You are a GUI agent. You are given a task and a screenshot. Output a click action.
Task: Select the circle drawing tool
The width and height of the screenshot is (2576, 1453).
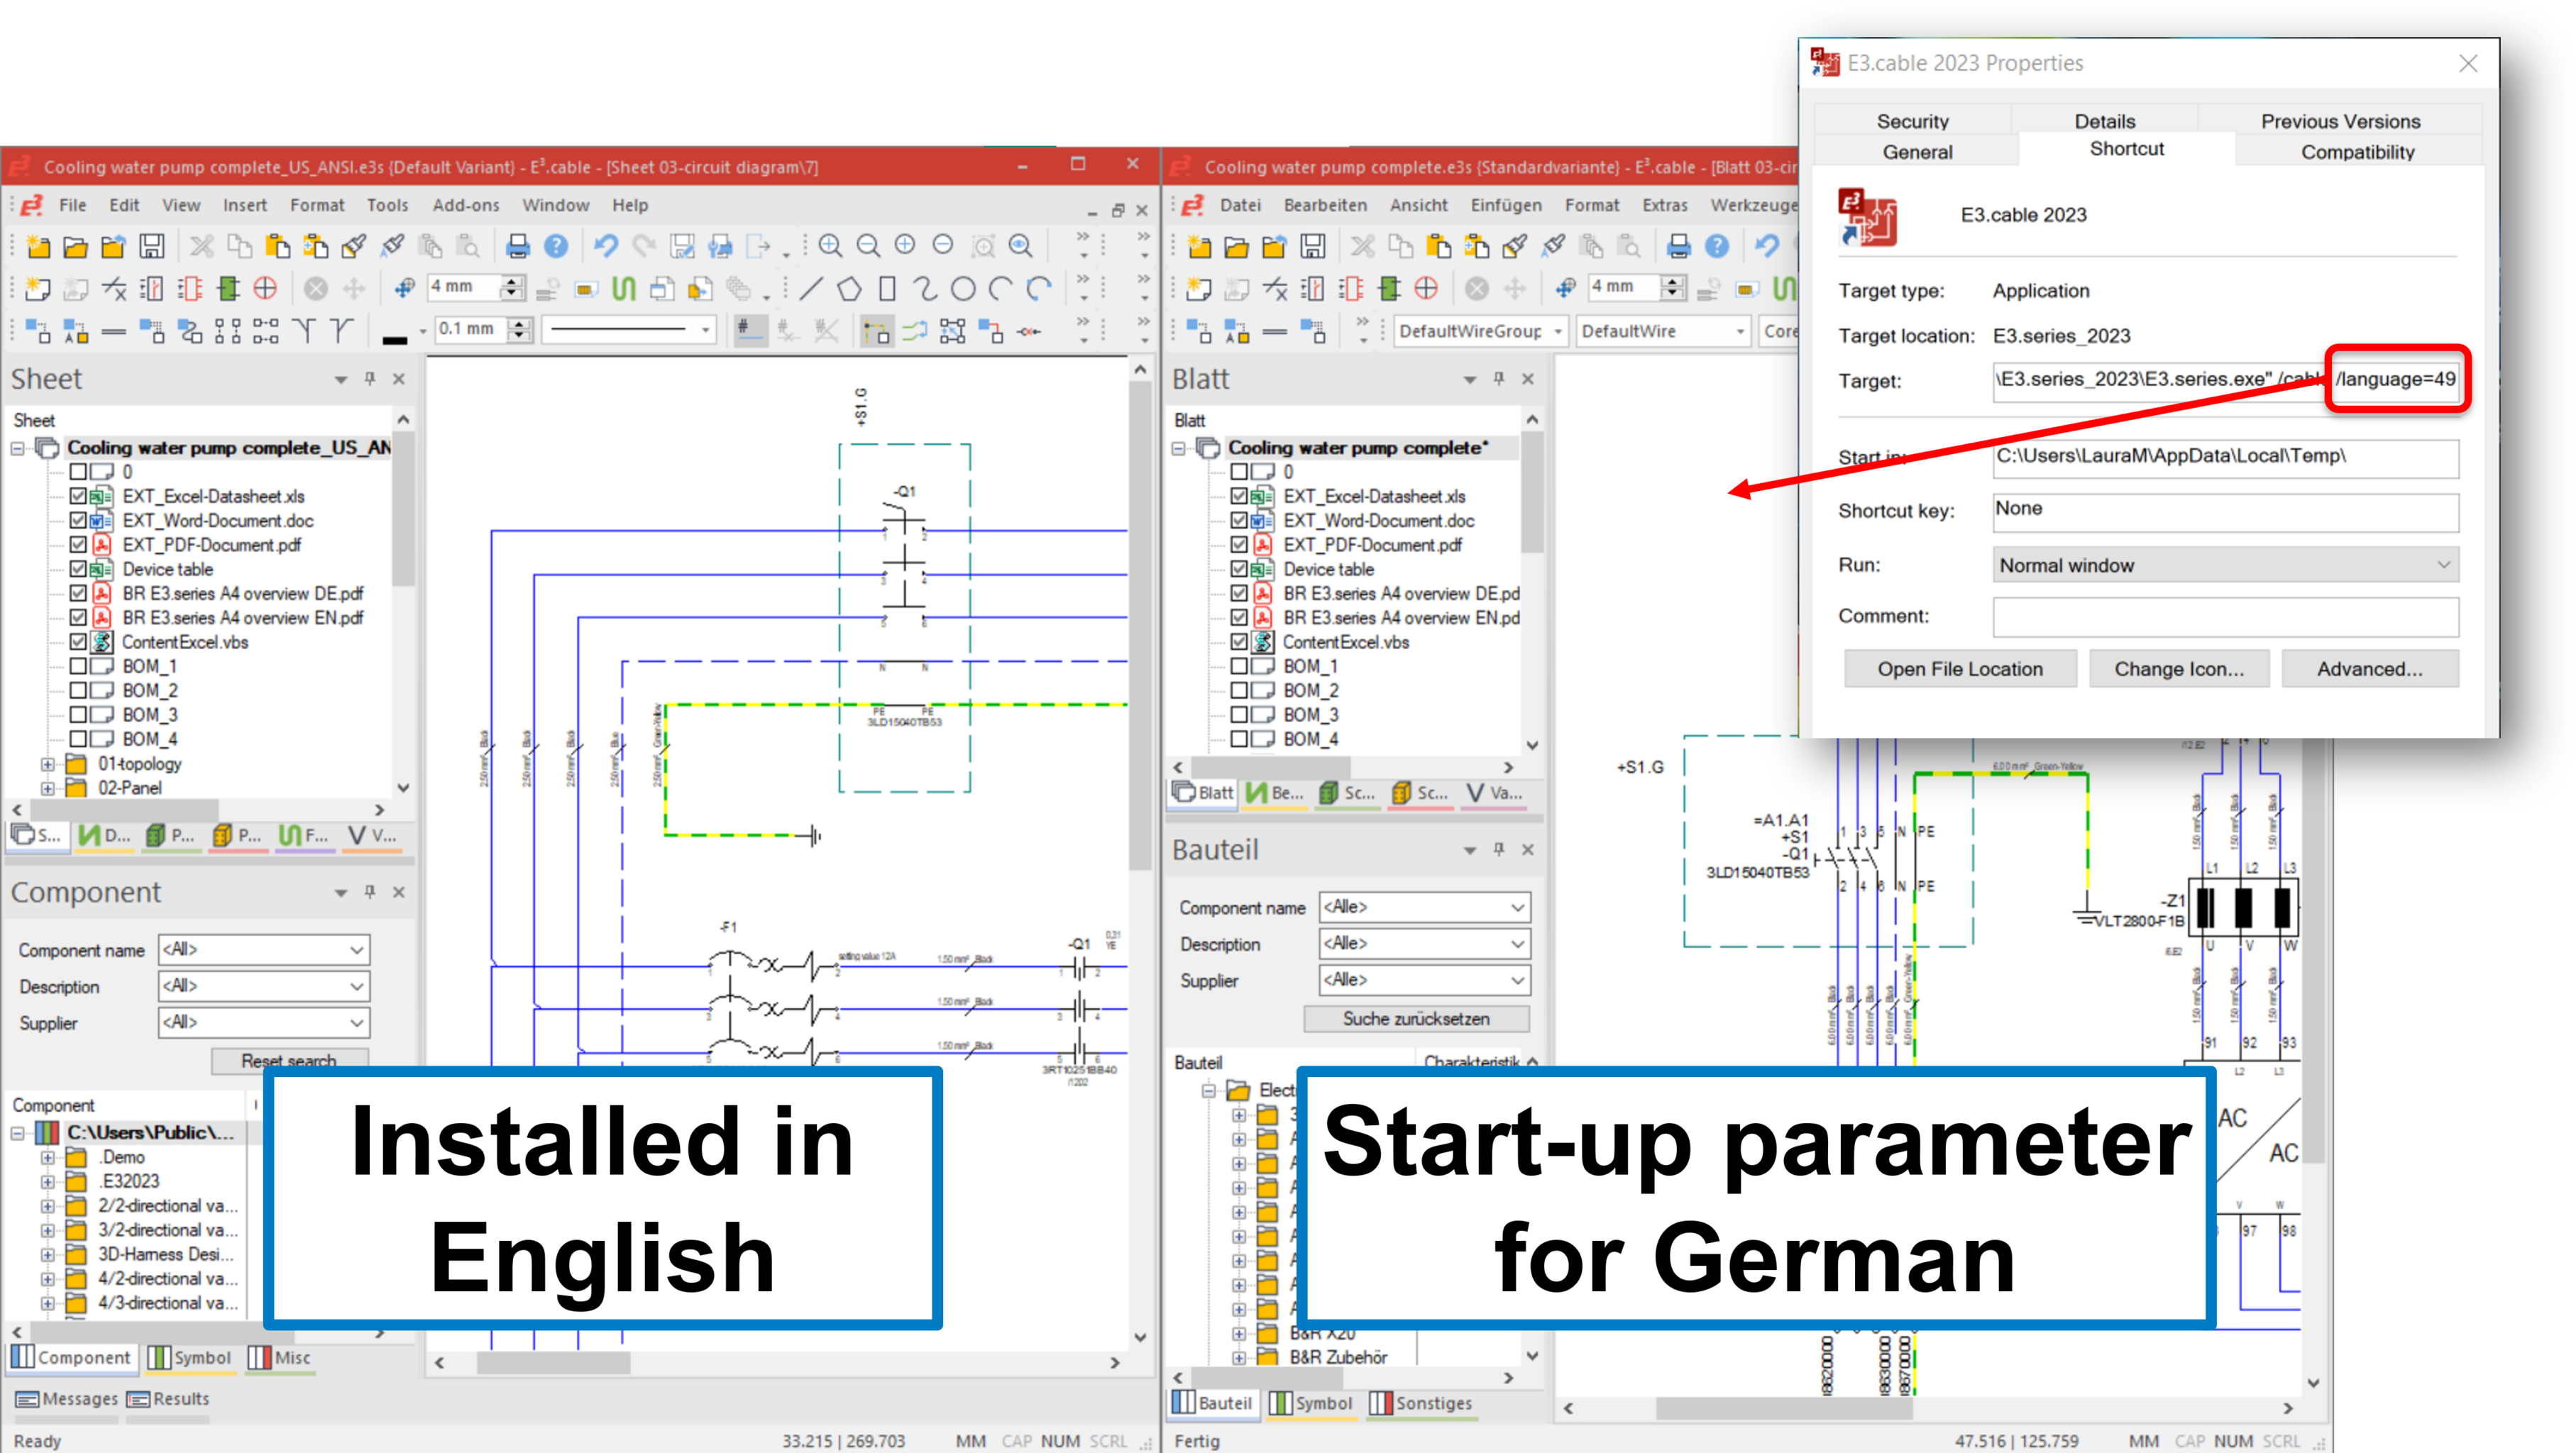tap(963, 289)
